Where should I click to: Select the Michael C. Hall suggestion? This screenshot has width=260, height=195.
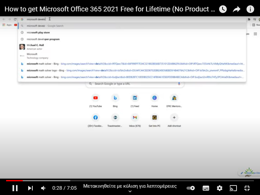coord(132,47)
